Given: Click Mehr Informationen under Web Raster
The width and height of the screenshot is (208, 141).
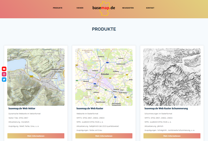Looking at the screenshot, I should pyautogui.click(x=104, y=136).
